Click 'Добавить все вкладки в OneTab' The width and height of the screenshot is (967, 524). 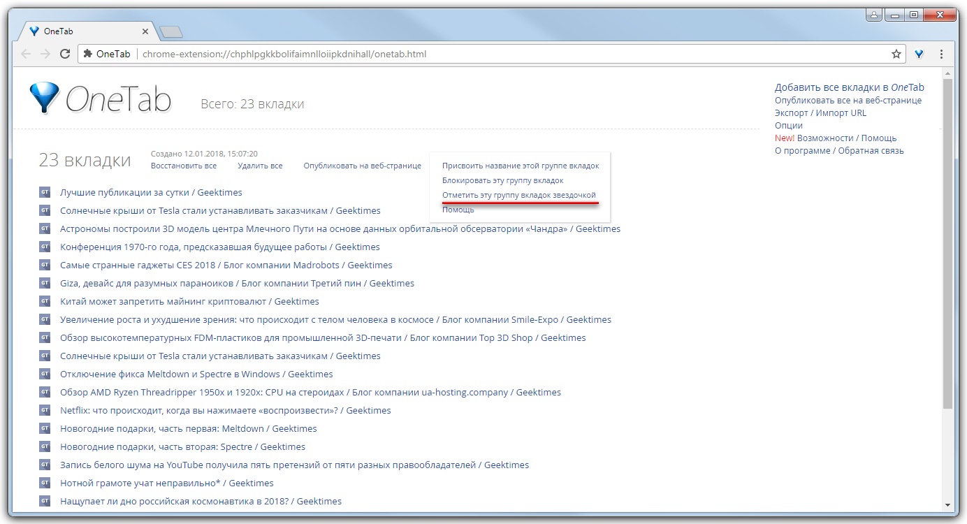point(850,87)
